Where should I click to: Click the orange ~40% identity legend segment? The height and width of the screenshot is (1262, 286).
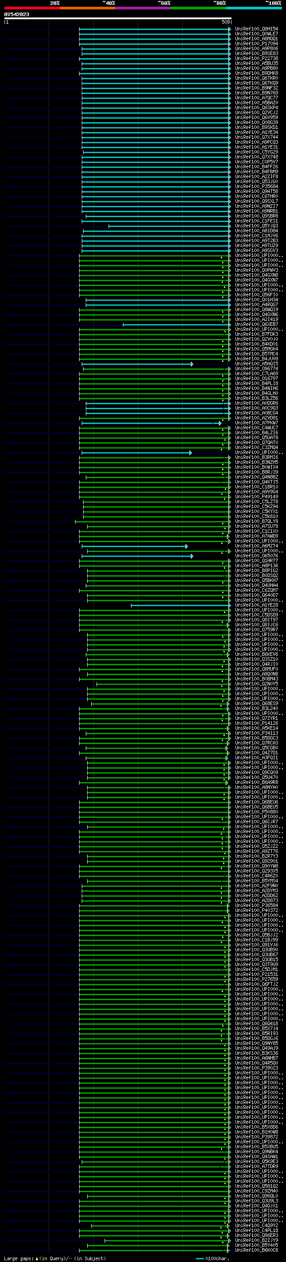coord(88,8)
